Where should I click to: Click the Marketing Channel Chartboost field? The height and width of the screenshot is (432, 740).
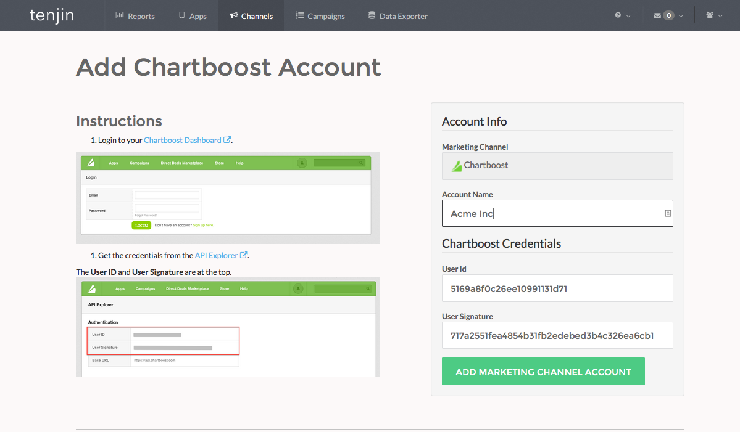[557, 166]
